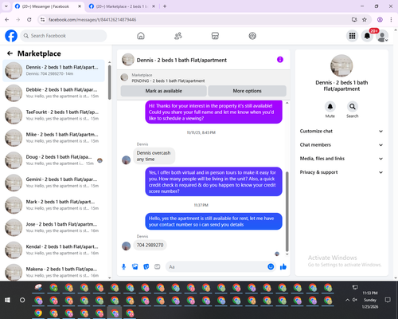Choose a sticker in composer

pyautogui.click(x=146, y=266)
